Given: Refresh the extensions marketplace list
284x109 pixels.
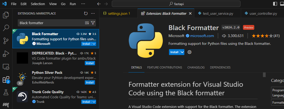Looking at the screenshot, I should (x=86, y=13).
